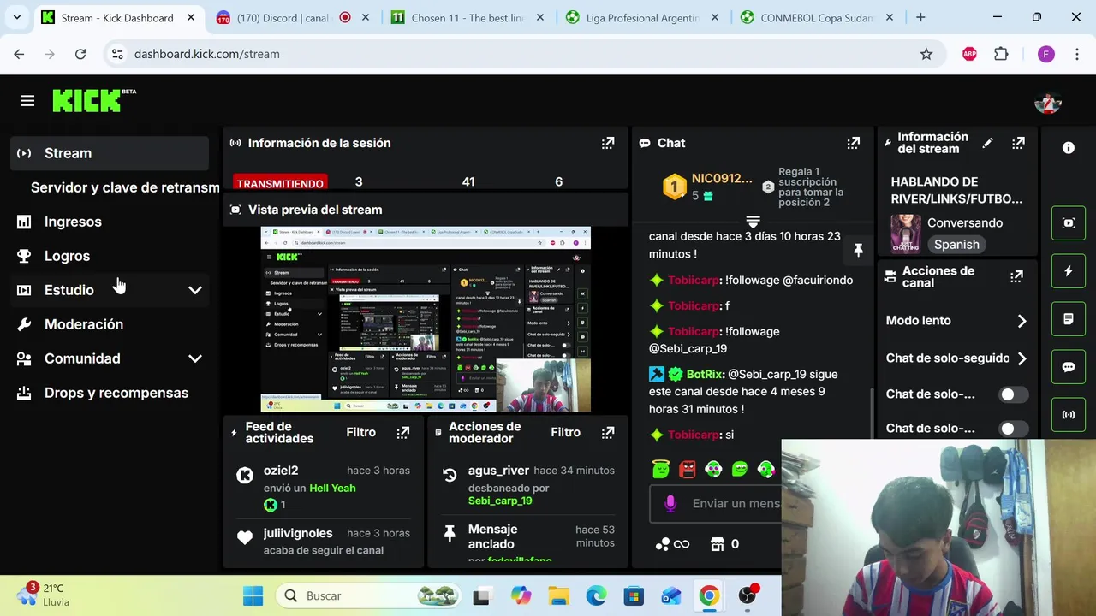Image resolution: width=1096 pixels, height=616 pixels.
Task: Switch to Liga Profesional Argentina tab
Action: (x=643, y=17)
